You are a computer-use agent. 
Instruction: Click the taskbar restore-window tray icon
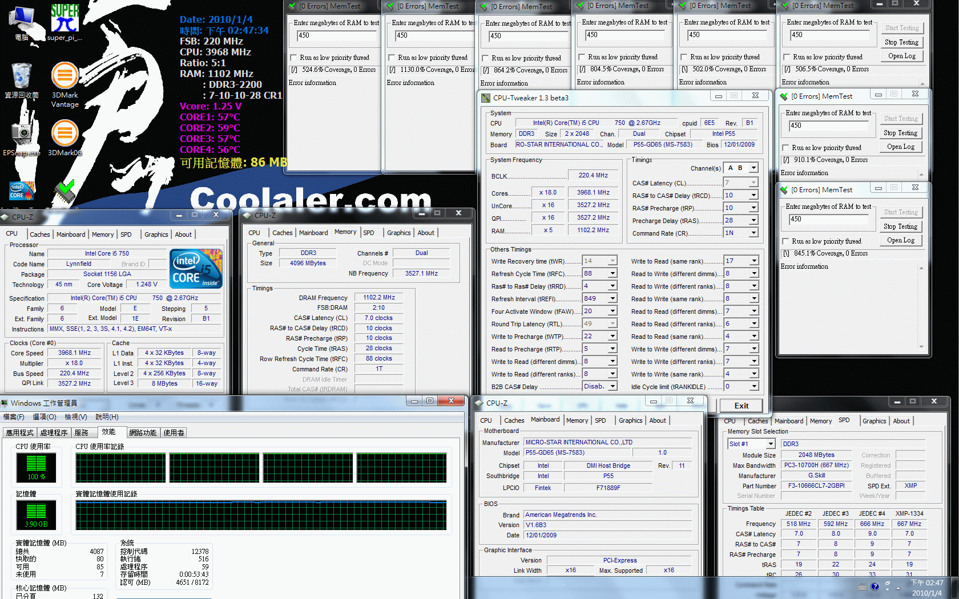(887, 584)
